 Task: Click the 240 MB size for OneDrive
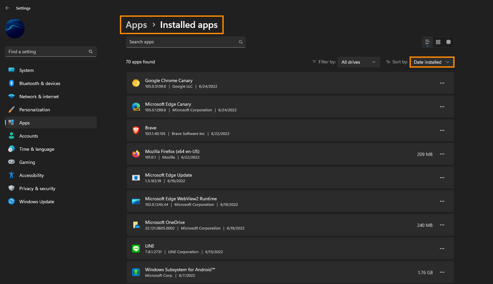point(425,225)
